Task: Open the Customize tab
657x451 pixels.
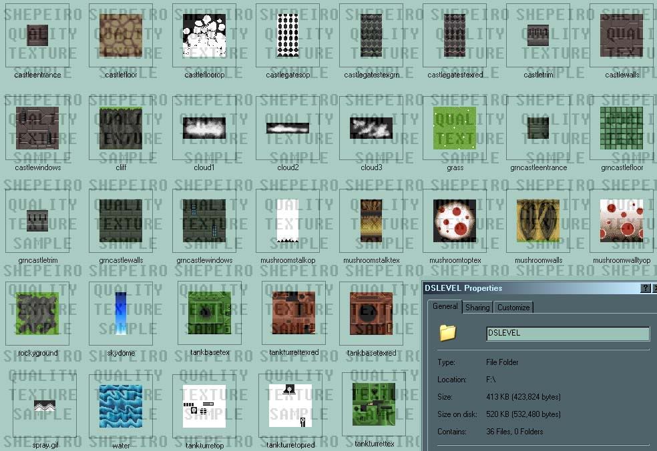Action: click(x=513, y=308)
